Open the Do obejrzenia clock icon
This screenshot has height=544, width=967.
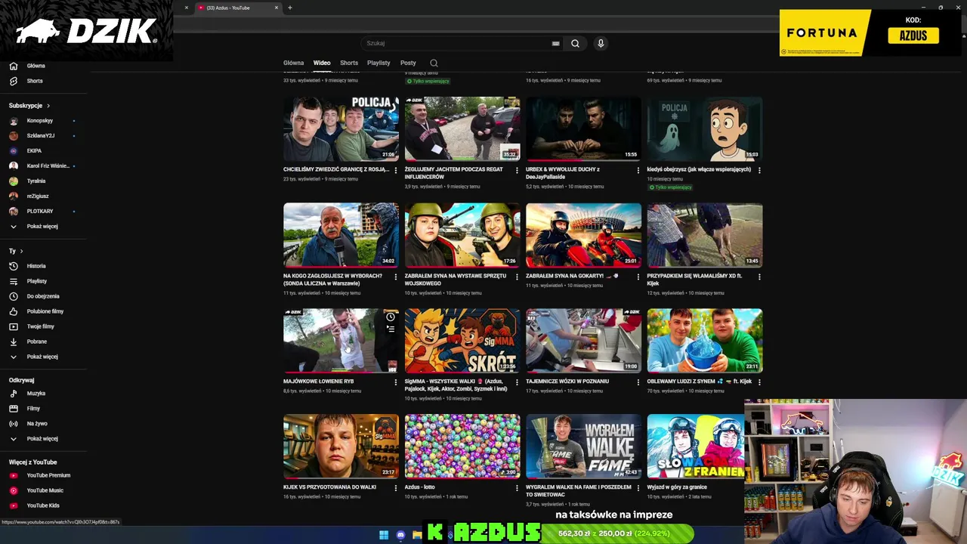click(13, 296)
